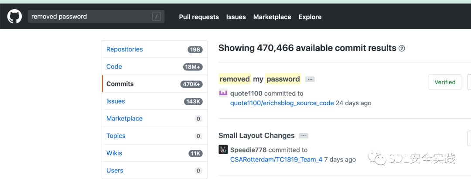471x179 pixels.
Task: Click Speedie778's avatar thumbnail
Action: point(223,150)
